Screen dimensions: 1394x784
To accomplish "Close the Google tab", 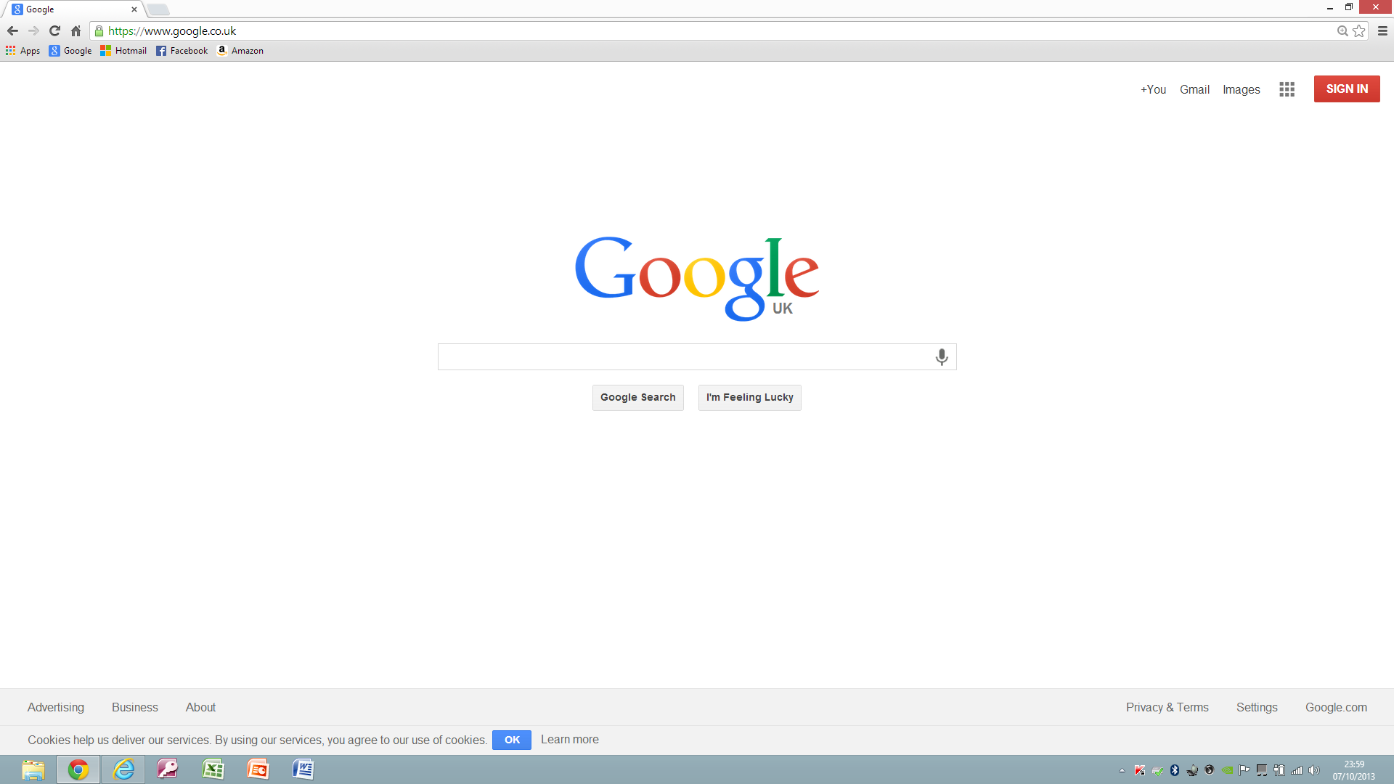I will point(134,9).
